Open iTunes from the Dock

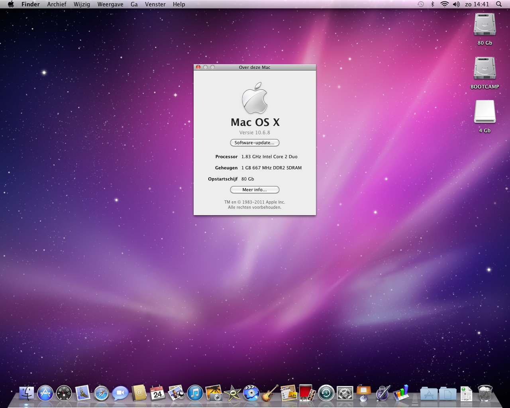(x=195, y=393)
